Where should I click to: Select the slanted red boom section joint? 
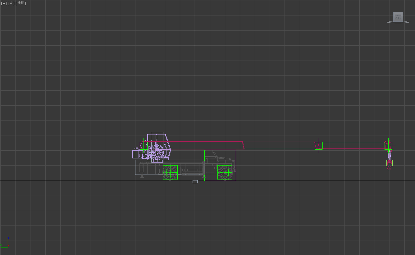tap(243, 145)
